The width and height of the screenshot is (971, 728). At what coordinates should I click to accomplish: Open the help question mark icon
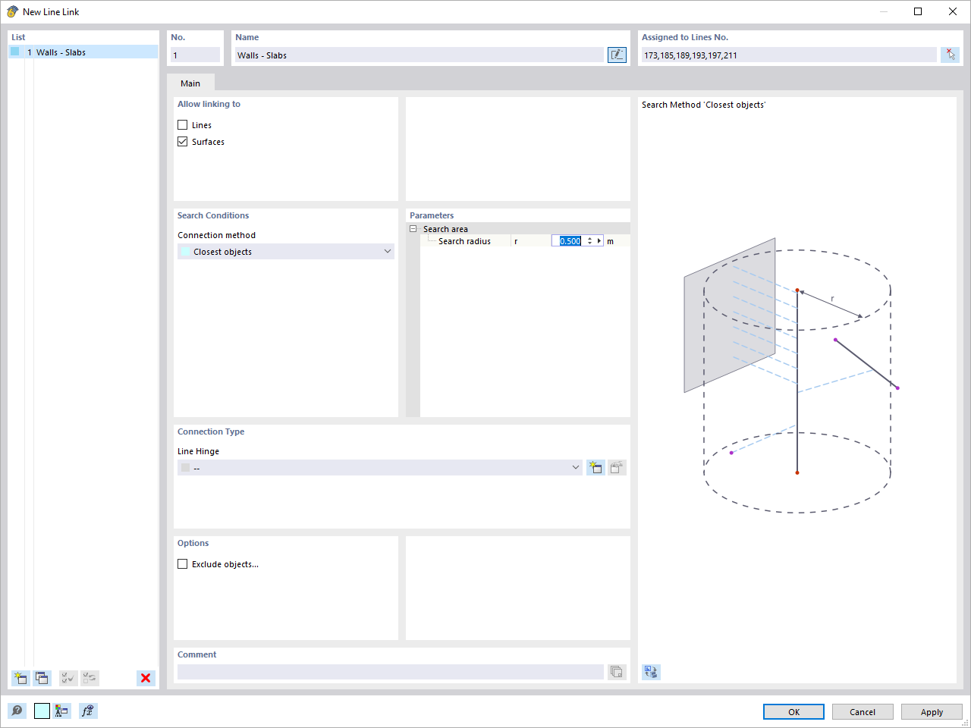[x=16, y=711]
